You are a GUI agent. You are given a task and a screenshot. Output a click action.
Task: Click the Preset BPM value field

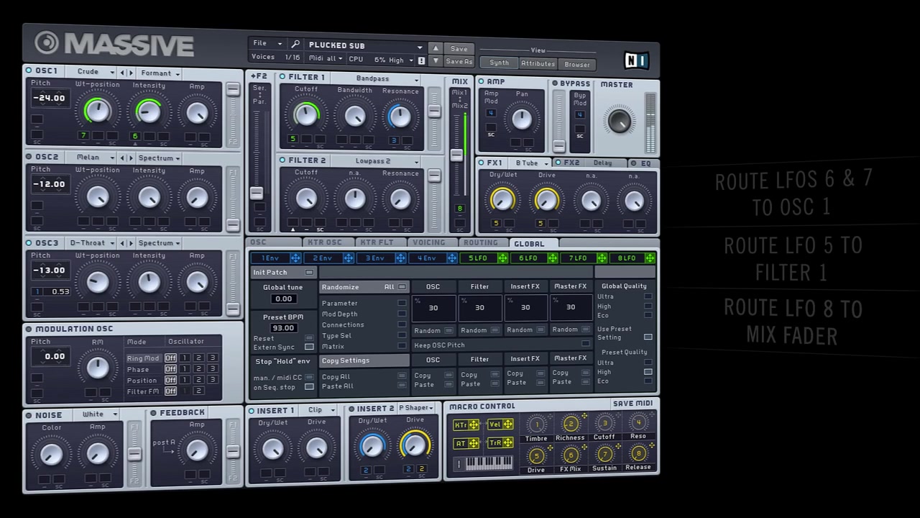coord(283,328)
